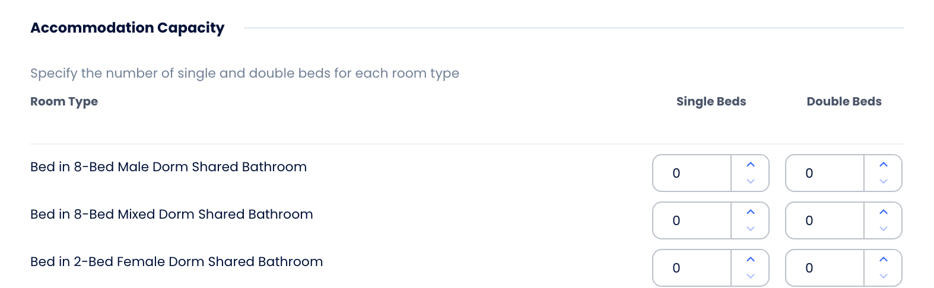Decrease single beds for 8-Bed Mixed Dorm
The image size is (934, 288).
click(751, 229)
